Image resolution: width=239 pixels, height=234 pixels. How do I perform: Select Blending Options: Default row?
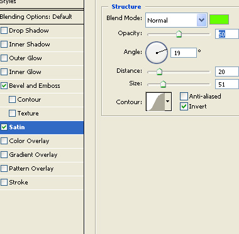pos(42,17)
